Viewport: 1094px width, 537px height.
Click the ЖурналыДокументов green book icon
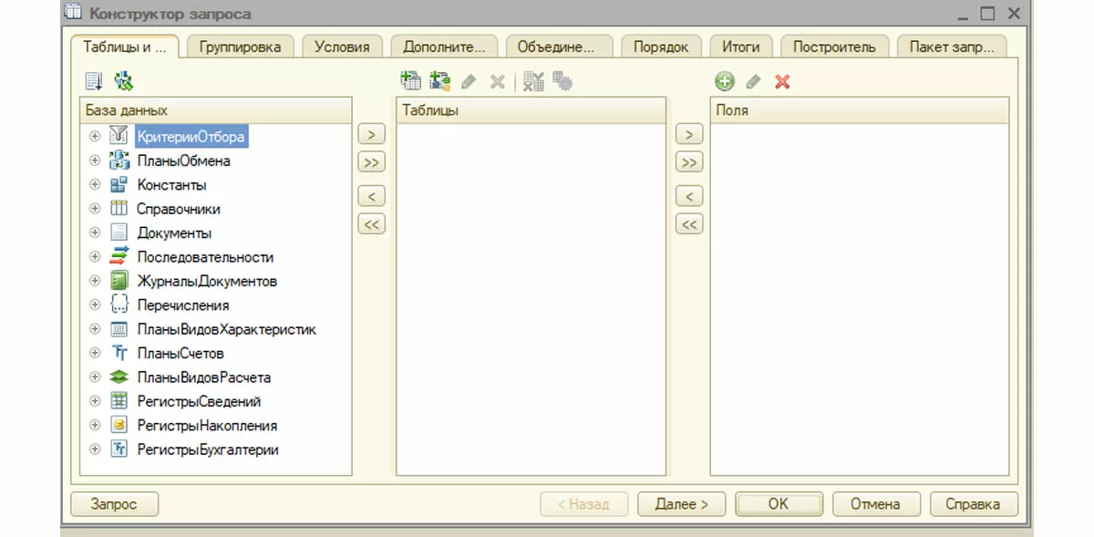[x=119, y=281]
